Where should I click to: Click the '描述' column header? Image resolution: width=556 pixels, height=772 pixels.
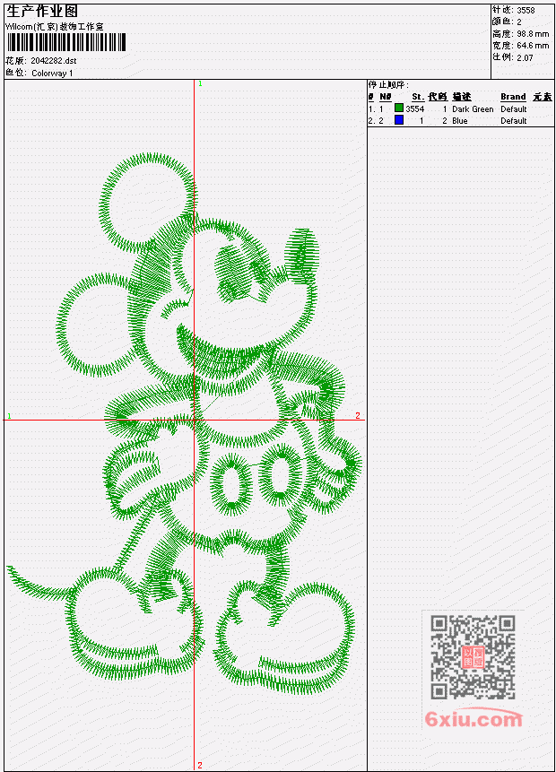[462, 97]
